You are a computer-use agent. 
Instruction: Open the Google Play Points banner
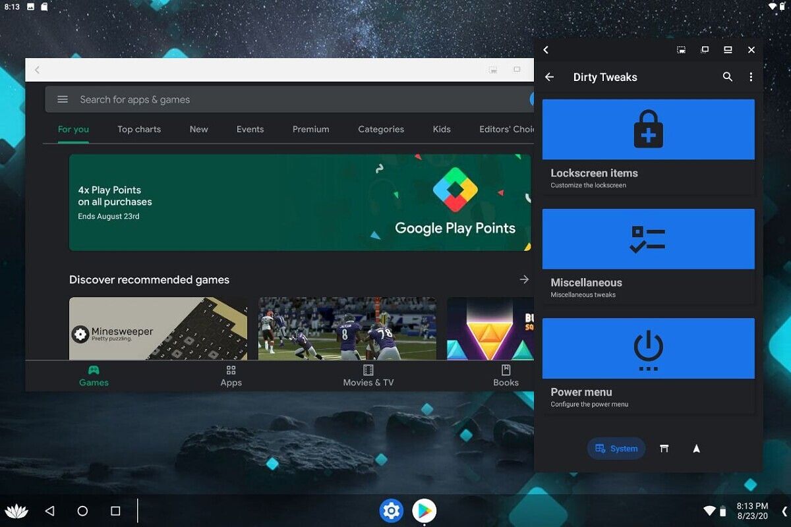(x=300, y=202)
